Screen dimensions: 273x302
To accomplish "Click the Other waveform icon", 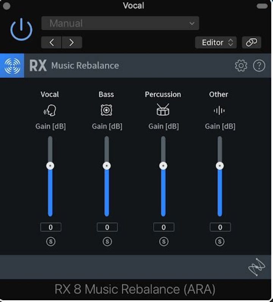I will (219, 110).
